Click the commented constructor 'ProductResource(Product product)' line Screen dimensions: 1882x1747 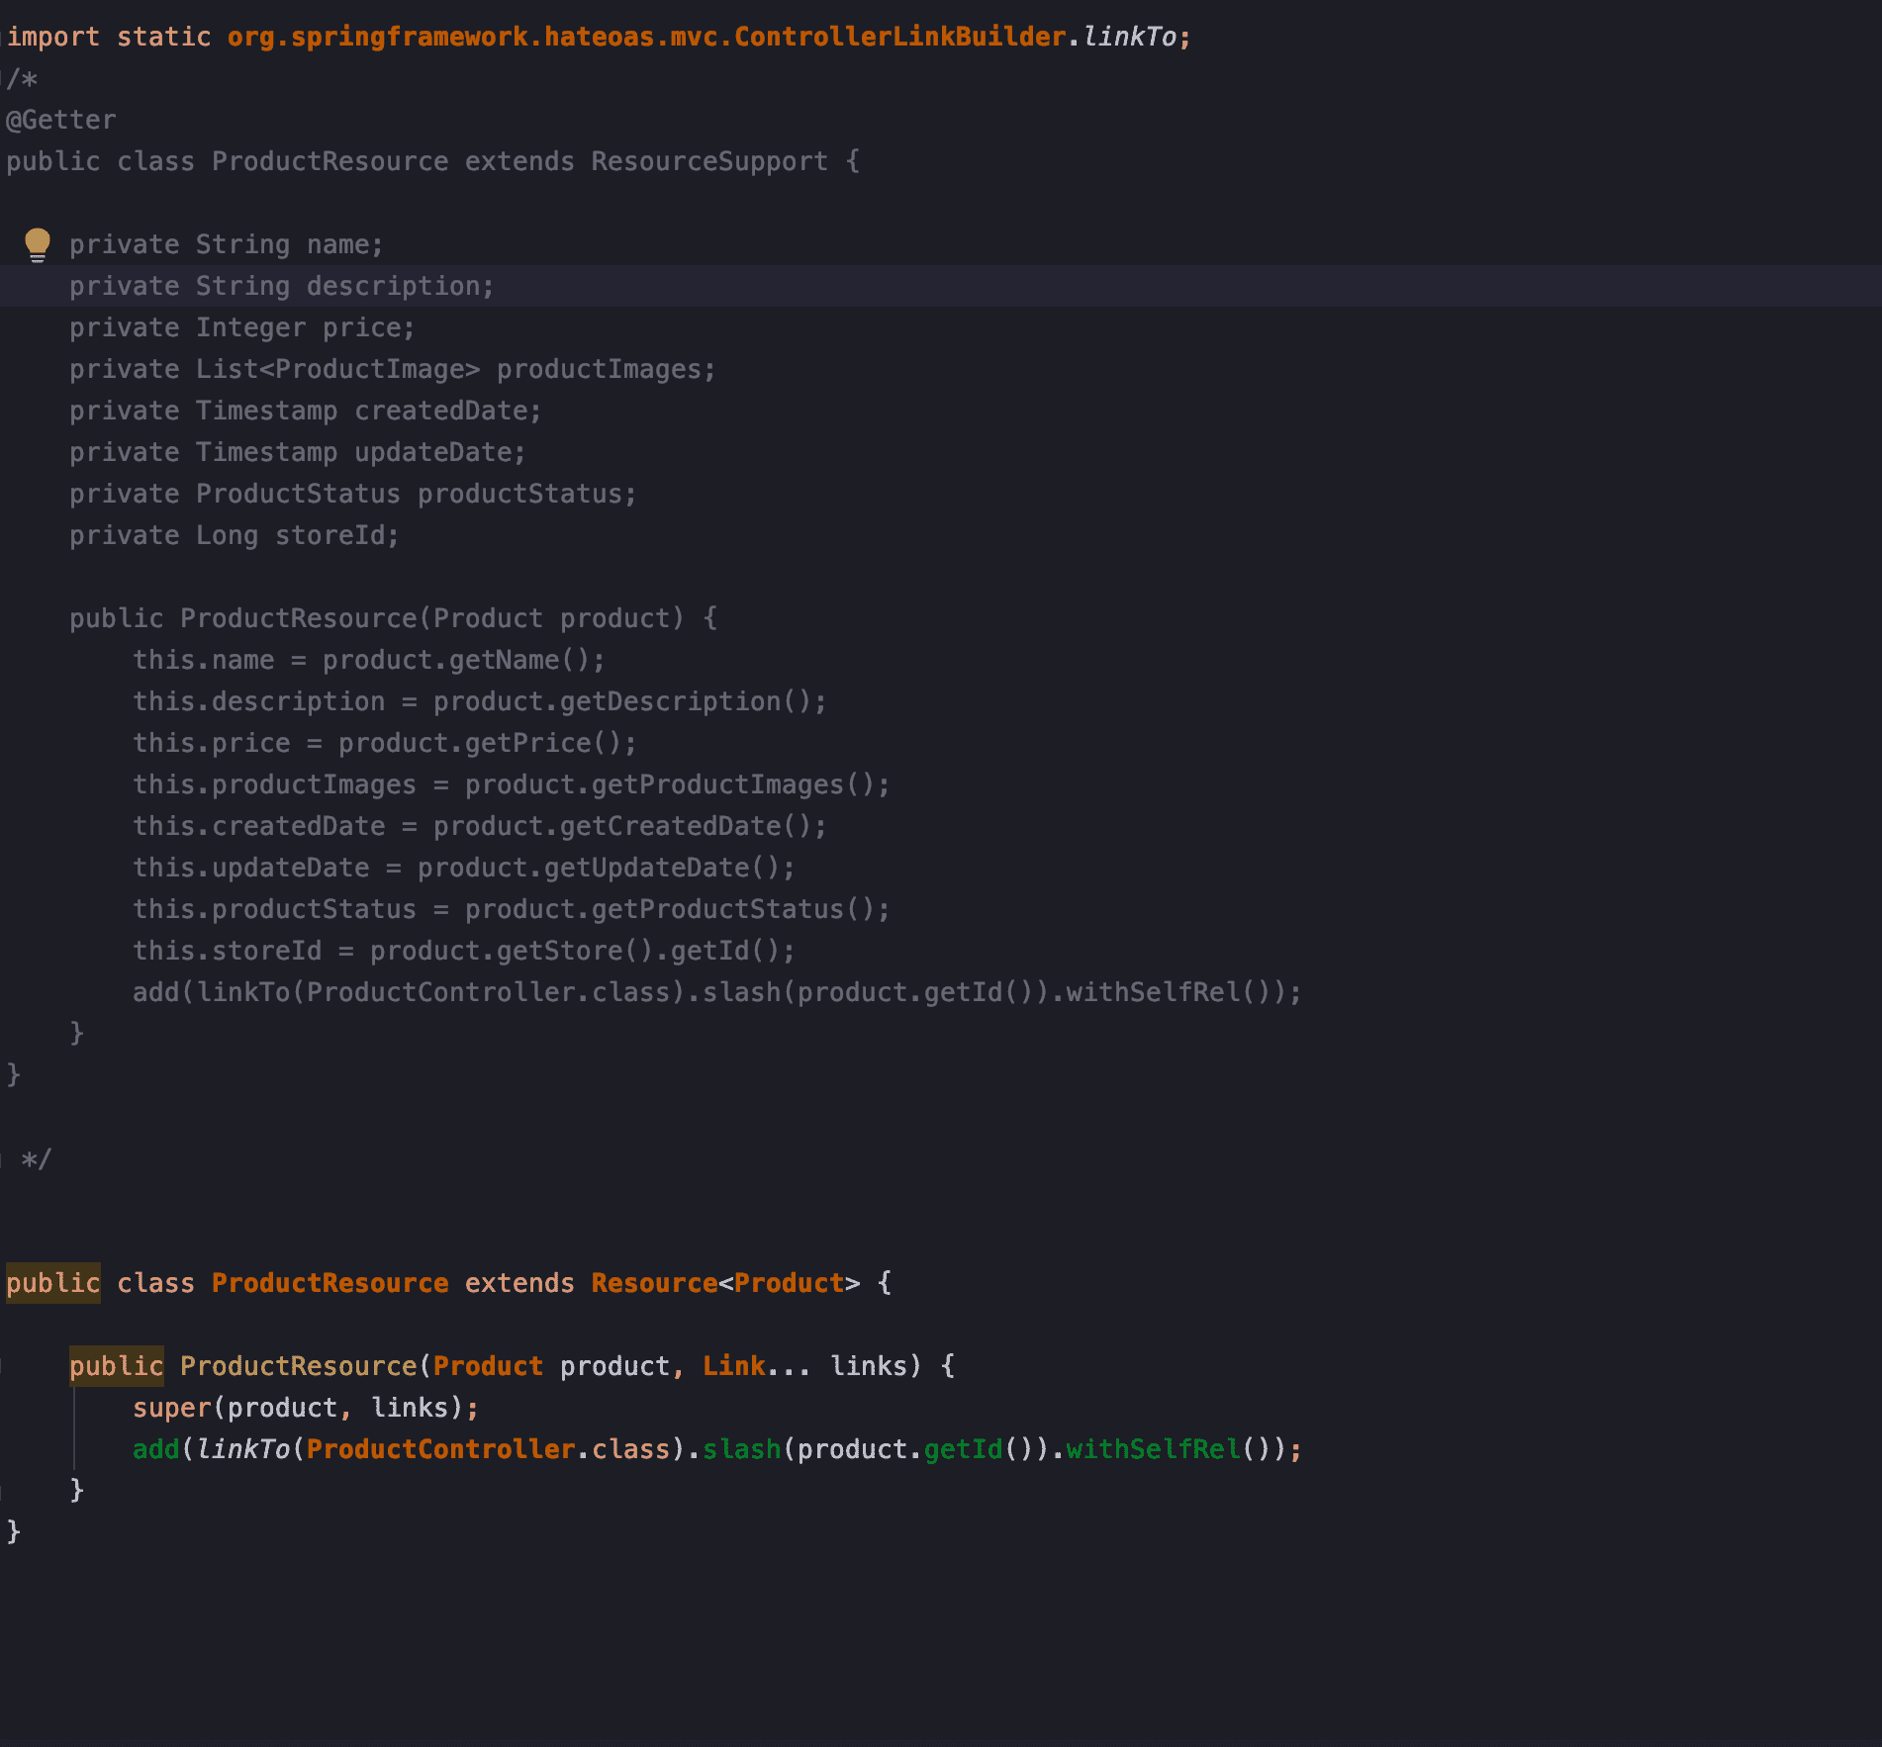(393, 618)
